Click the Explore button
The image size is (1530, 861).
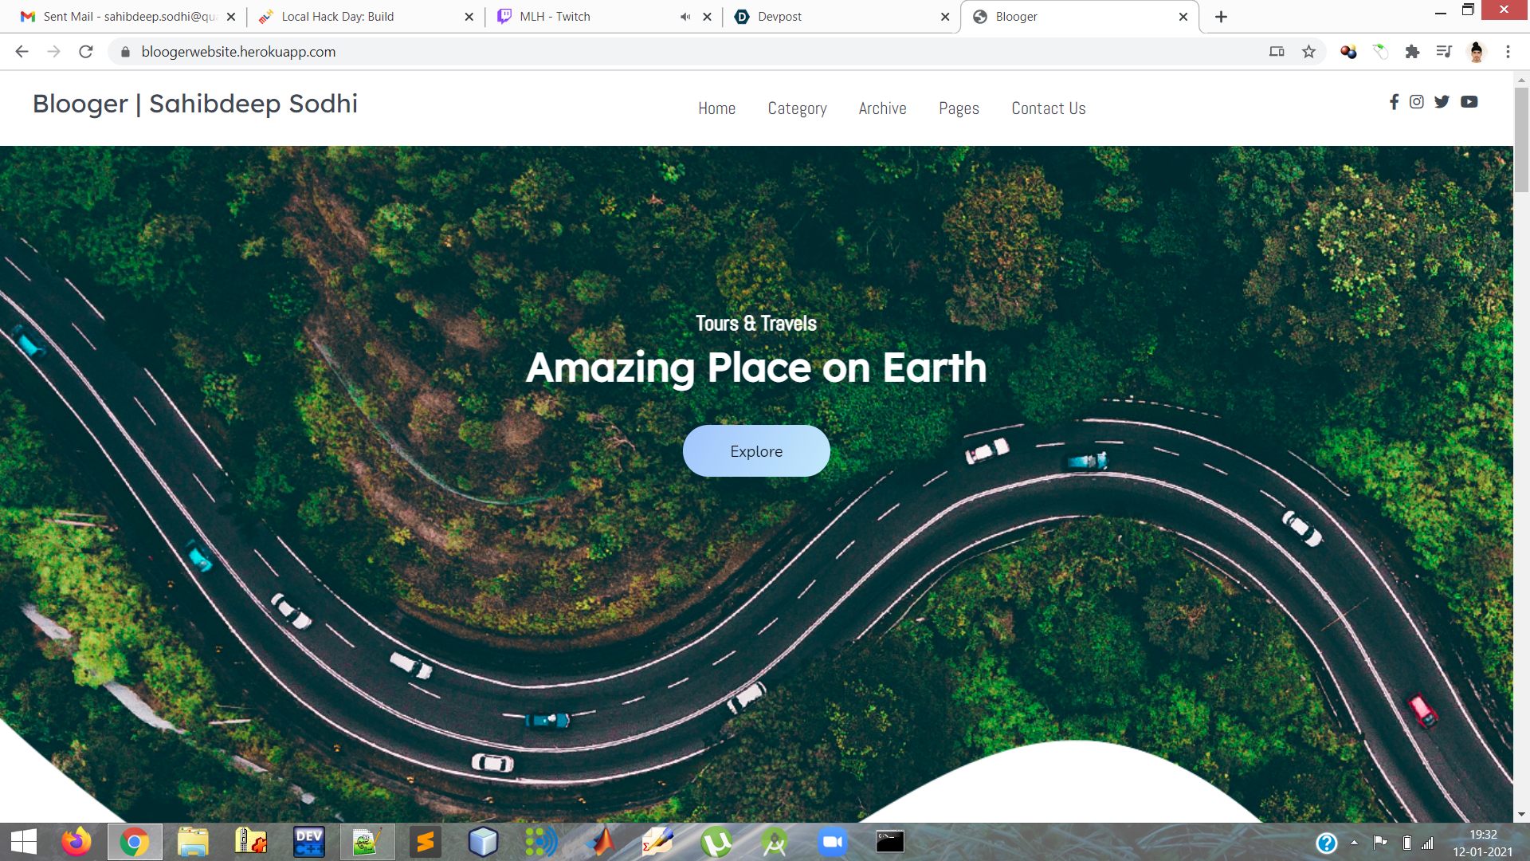[x=755, y=451]
